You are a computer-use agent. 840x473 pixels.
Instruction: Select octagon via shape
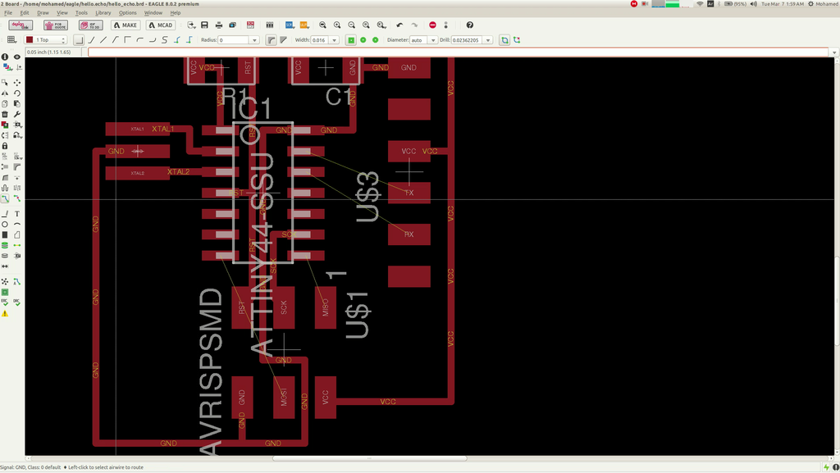tap(376, 40)
